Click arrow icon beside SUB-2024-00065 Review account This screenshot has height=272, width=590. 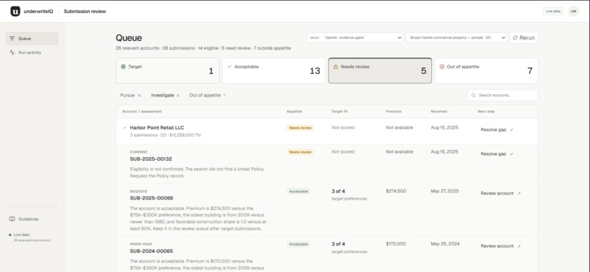[x=519, y=246]
